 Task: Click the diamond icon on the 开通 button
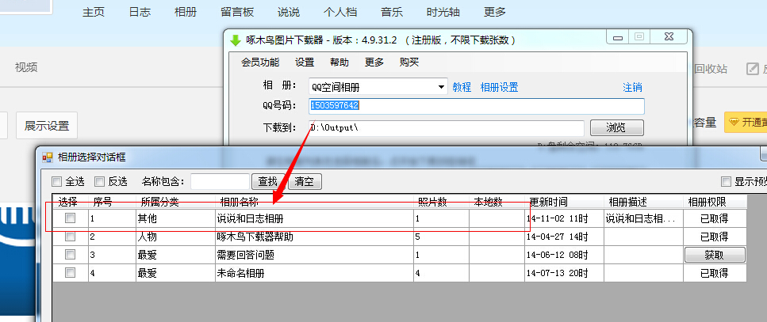[x=734, y=122]
